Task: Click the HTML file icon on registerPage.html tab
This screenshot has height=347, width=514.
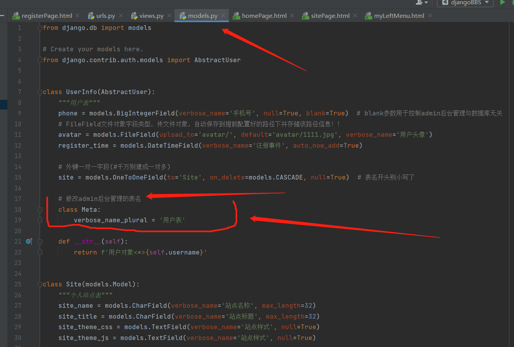Action: point(16,16)
